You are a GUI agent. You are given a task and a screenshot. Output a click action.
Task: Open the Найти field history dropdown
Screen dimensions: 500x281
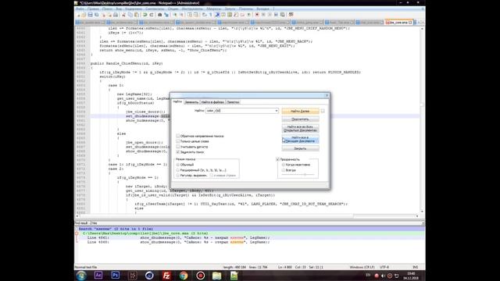point(276,111)
